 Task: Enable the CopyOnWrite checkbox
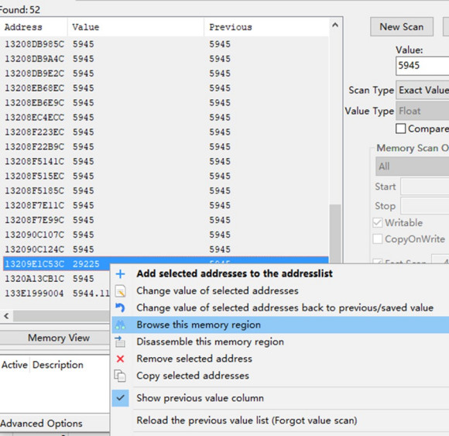tap(378, 239)
